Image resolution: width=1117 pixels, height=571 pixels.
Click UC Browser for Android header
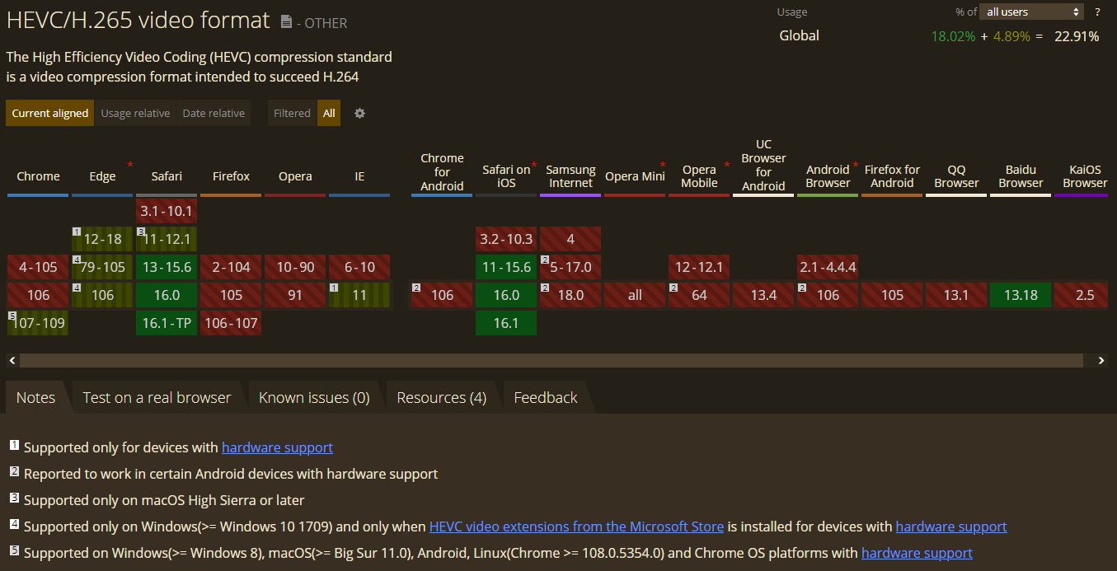pos(763,165)
